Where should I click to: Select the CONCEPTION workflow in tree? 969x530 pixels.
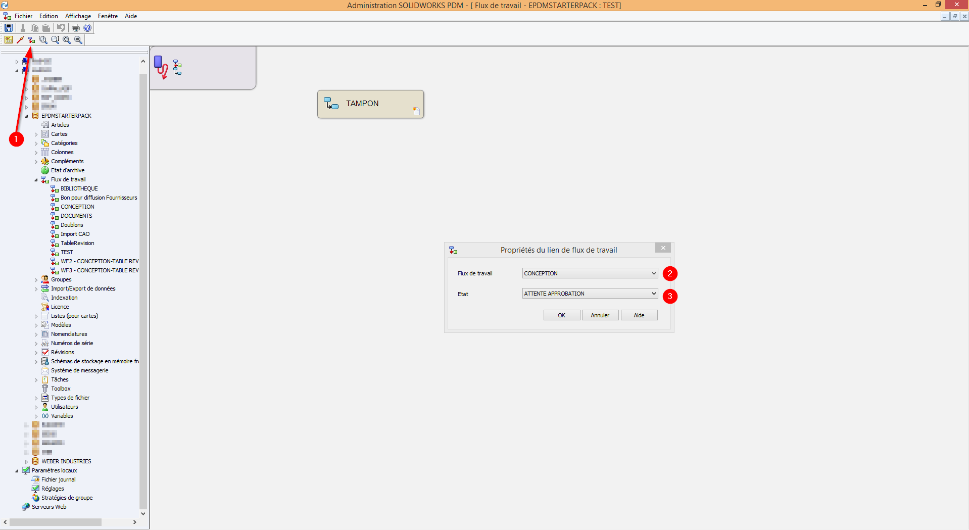77,207
